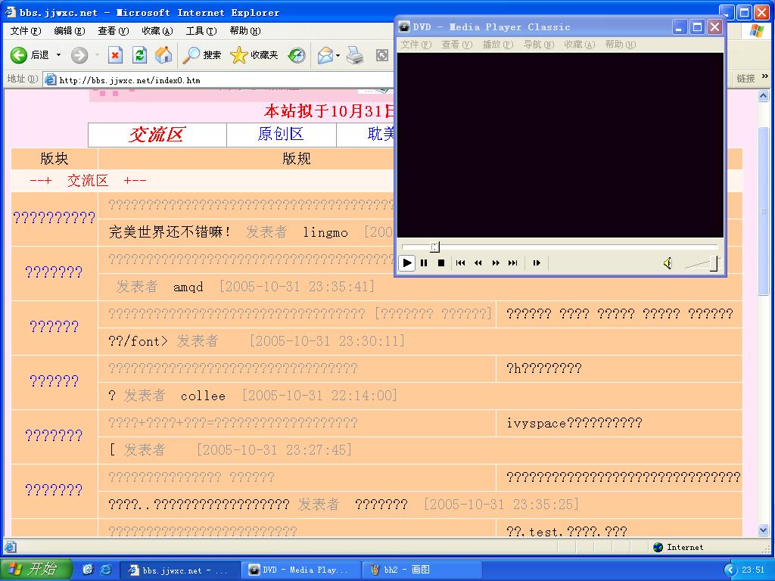The image size is (775, 581).
Task: Fast-forward playback in Media Player Classic
Action: (x=496, y=263)
